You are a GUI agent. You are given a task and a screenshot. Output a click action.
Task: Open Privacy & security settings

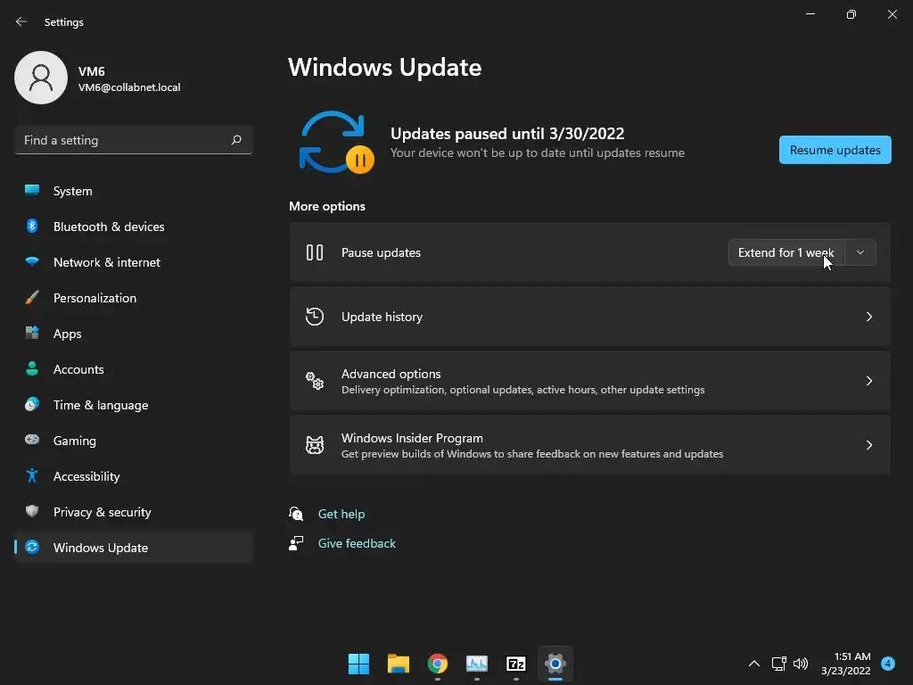(x=134, y=512)
